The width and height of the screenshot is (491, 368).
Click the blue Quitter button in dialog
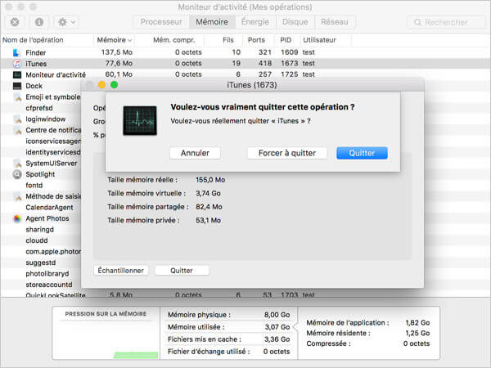[x=362, y=153]
